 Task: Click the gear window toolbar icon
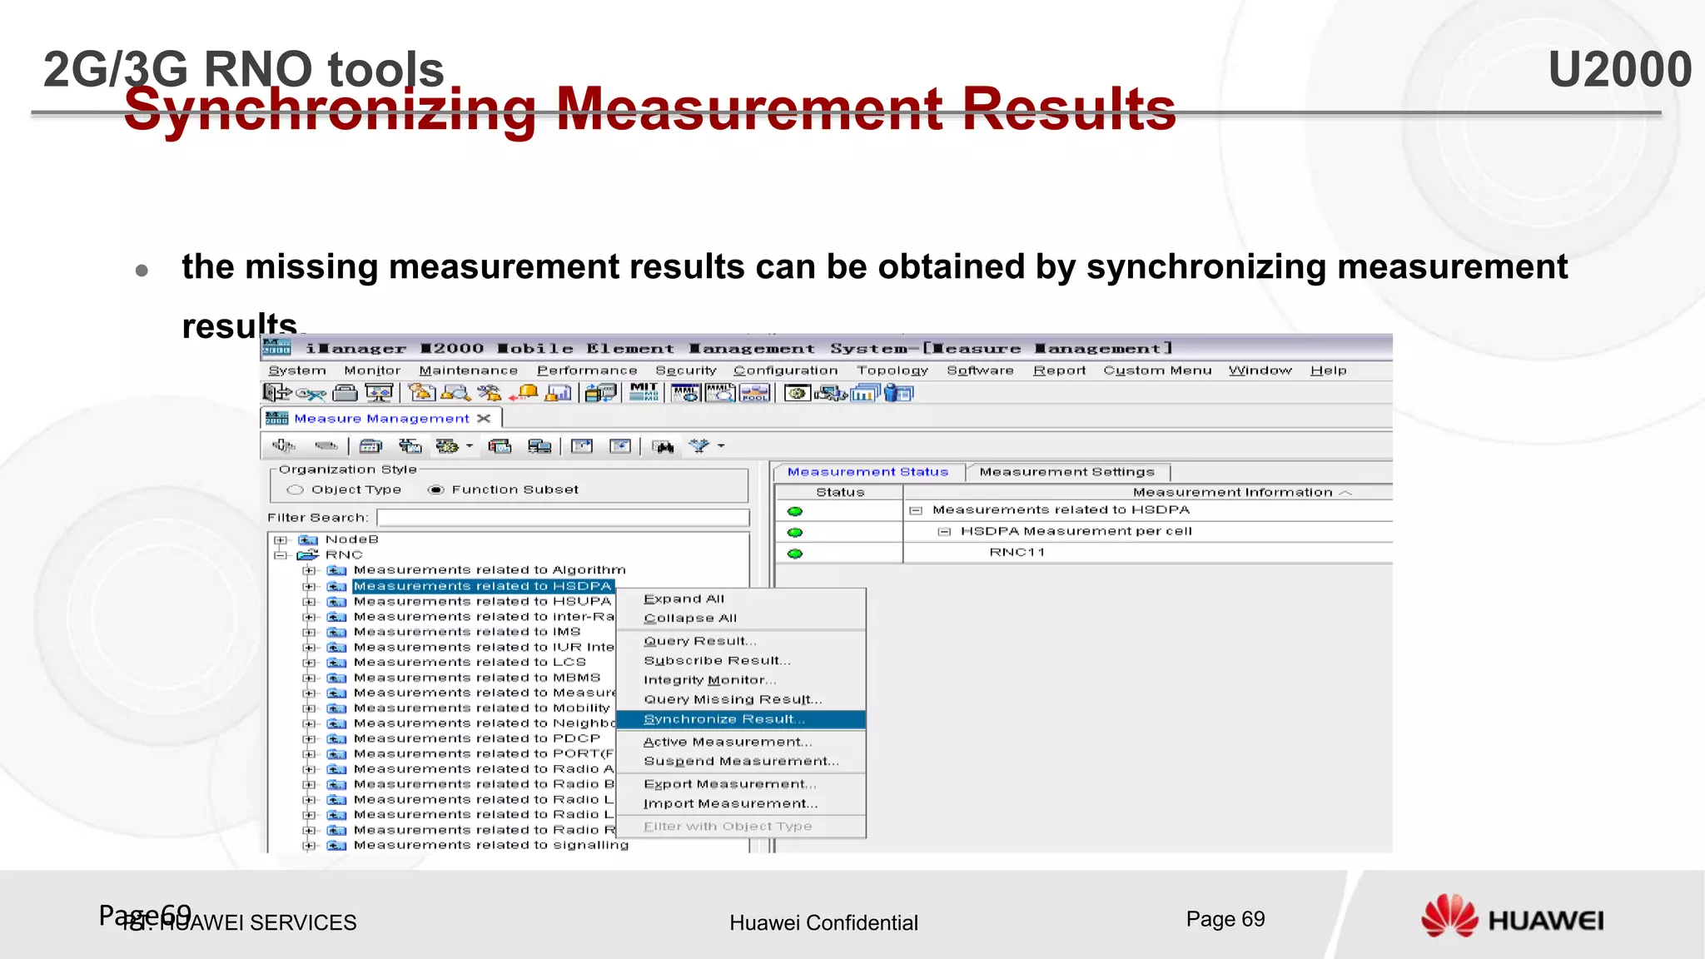click(797, 393)
